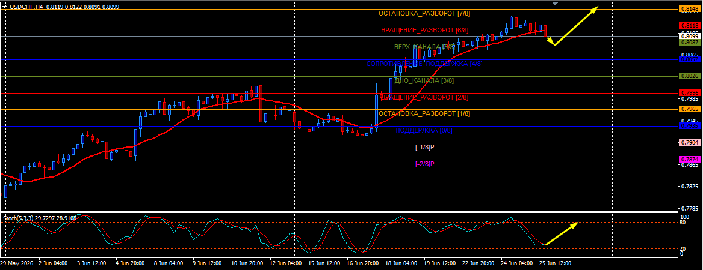
Task: Select the ПОДДЕРЖКА [0/8] level label
Action: (424, 131)
